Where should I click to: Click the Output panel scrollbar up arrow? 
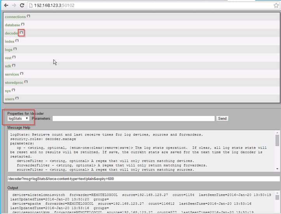point(277,193)
